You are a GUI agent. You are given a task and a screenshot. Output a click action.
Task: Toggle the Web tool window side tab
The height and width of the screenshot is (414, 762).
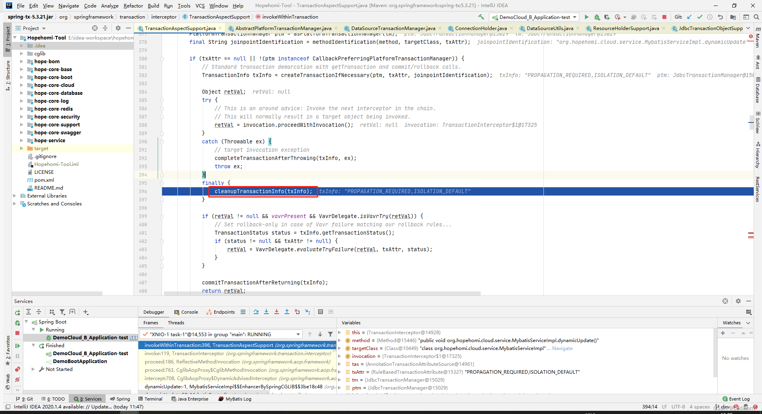8,382
